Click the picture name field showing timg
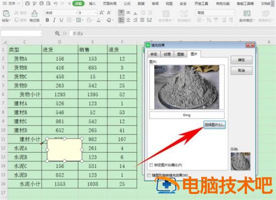This screenshot has width=276, height=200. pos(187,115)
